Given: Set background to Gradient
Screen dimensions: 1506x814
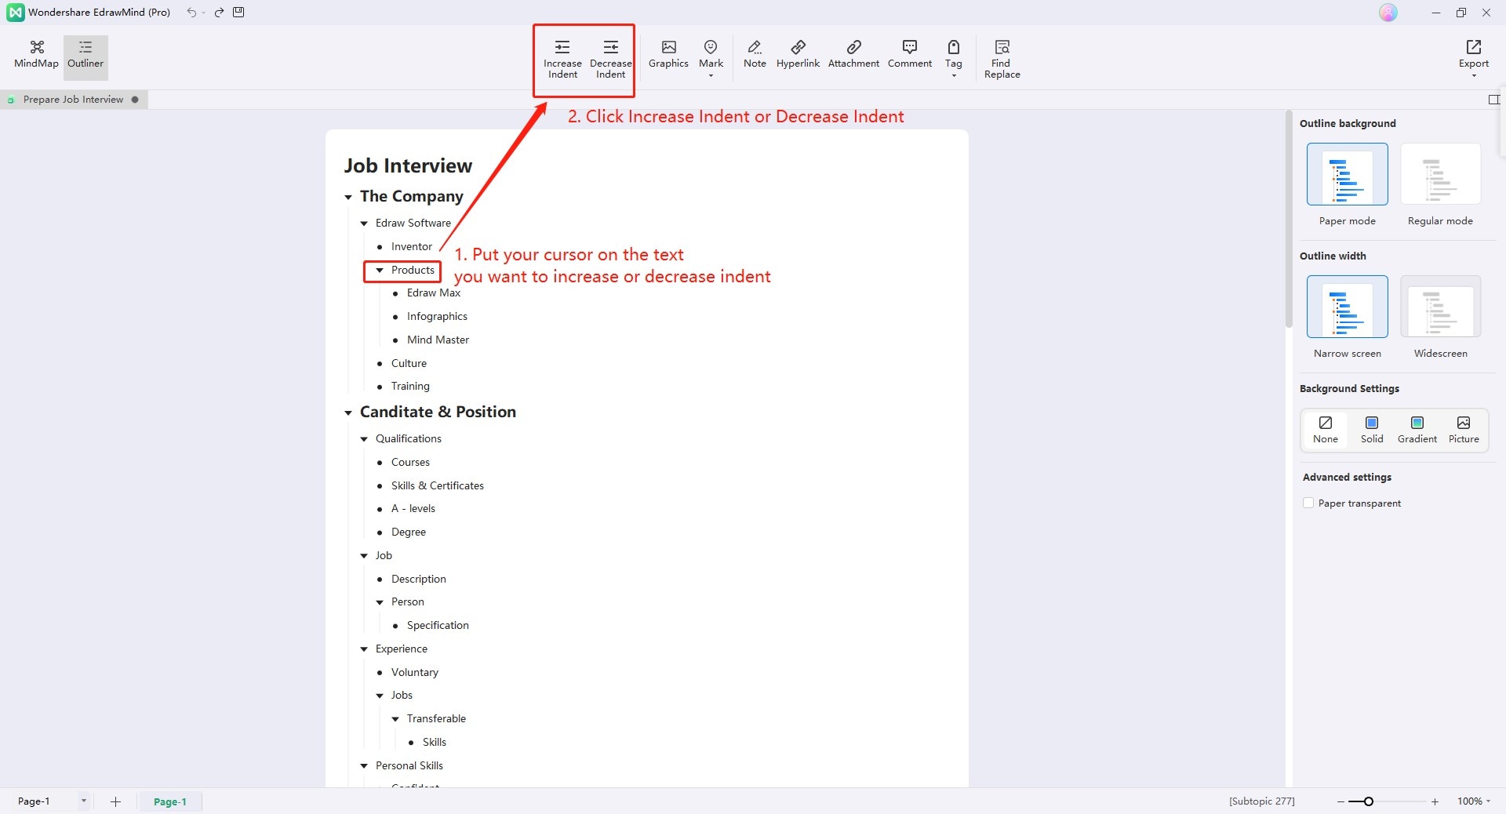Looking at the screenshot, I should [x=1417, y=430].
